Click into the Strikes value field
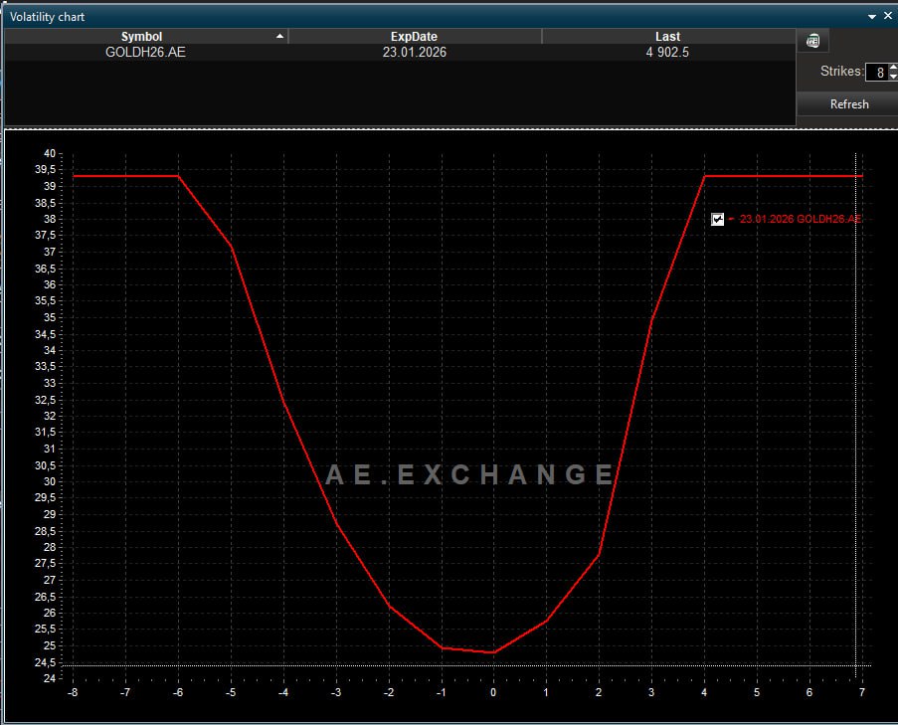The width and height of the screenshot is (898, 725). (877, 72)
